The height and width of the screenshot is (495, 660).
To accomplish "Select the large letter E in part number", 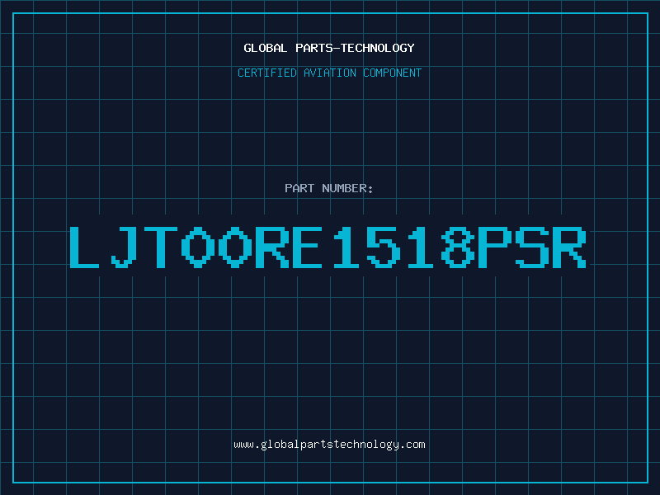I will pyautogui.click(x=307, y=247).
